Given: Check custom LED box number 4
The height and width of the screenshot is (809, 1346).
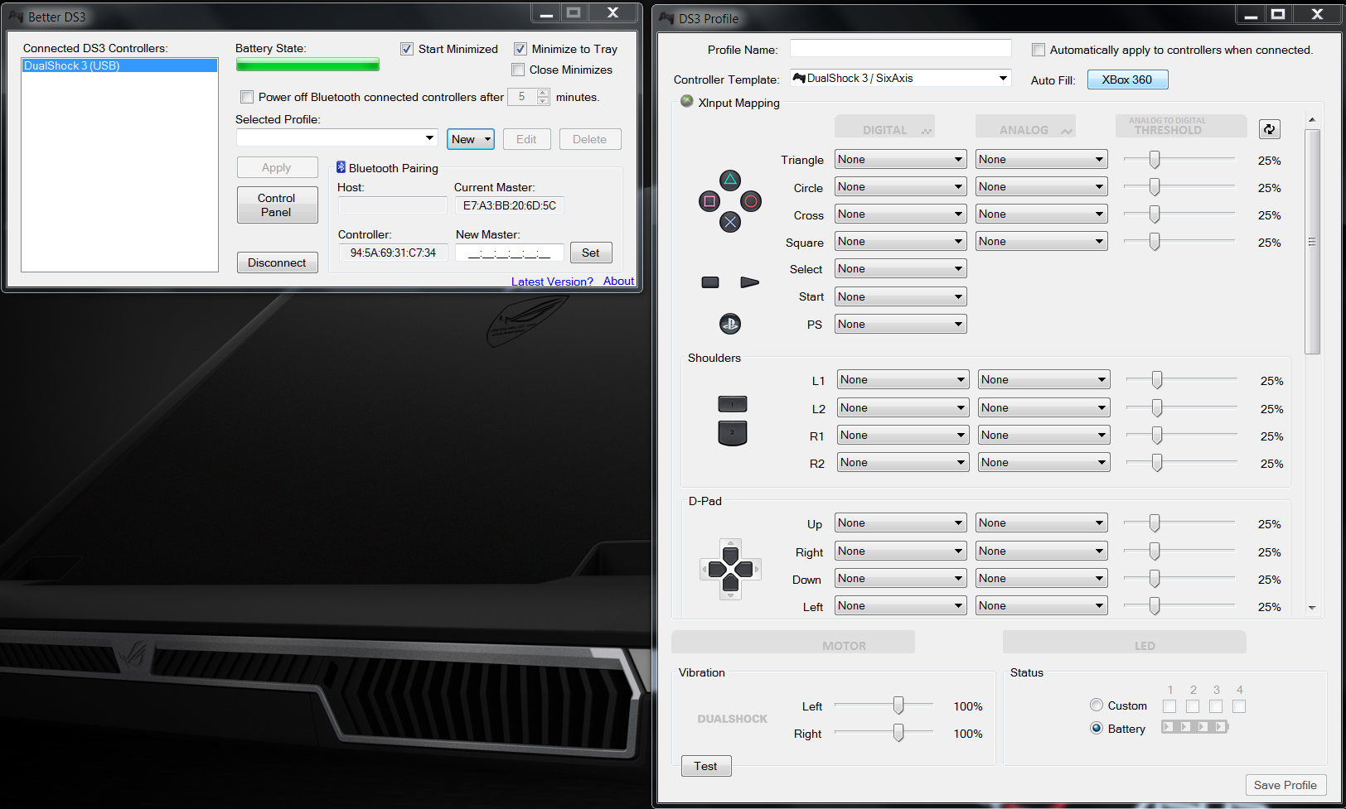Looking at the screenshot, I should (1239, 706).
